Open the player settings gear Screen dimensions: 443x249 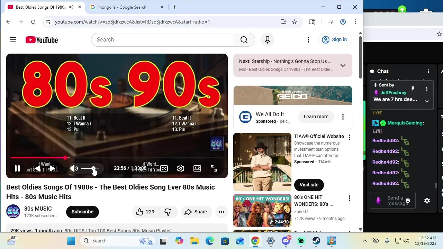tap(181, 168)
